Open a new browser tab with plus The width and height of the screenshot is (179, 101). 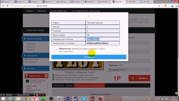pos(155,2)
